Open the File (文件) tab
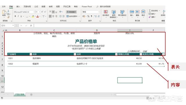 pyautogui.click(x=4, y=6)
